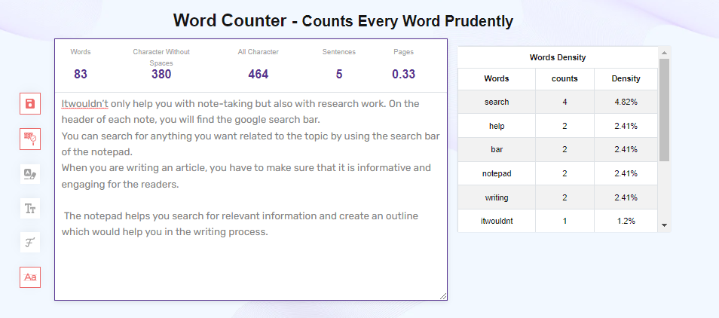The width and height of the screenshot is (719, 318).
Task: Click the 1.2% density cell
Action: [x=626, y=221]
